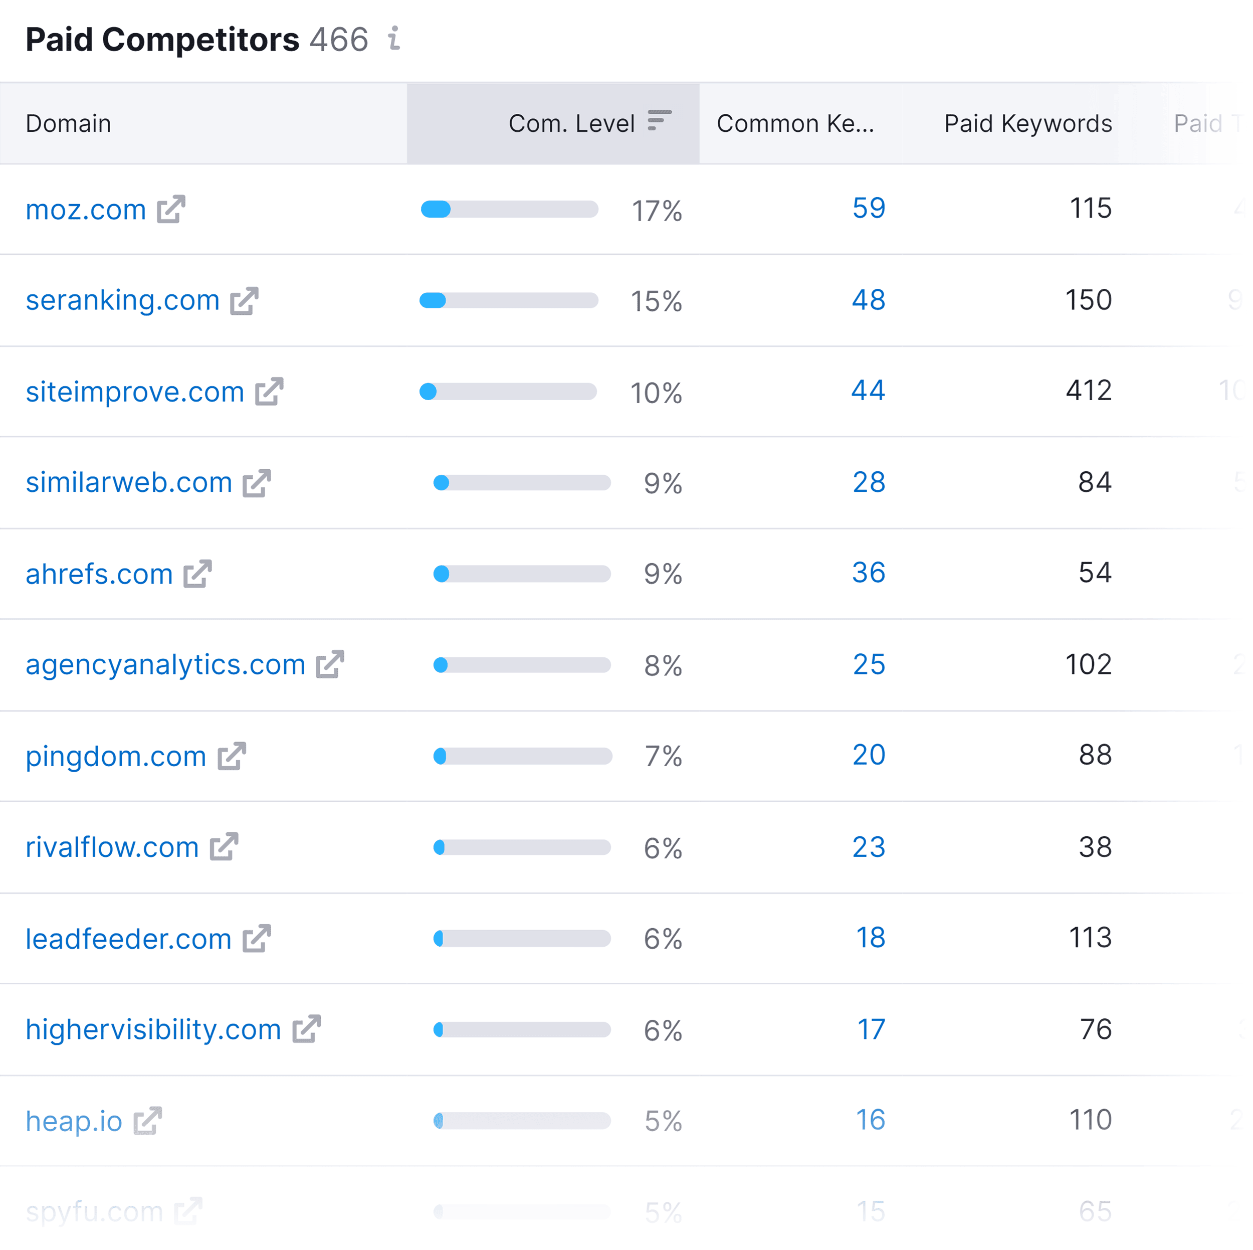1253x1250 pixels.
Task: Open similarweb.com in new tab icon
Action: pos(257,483)
